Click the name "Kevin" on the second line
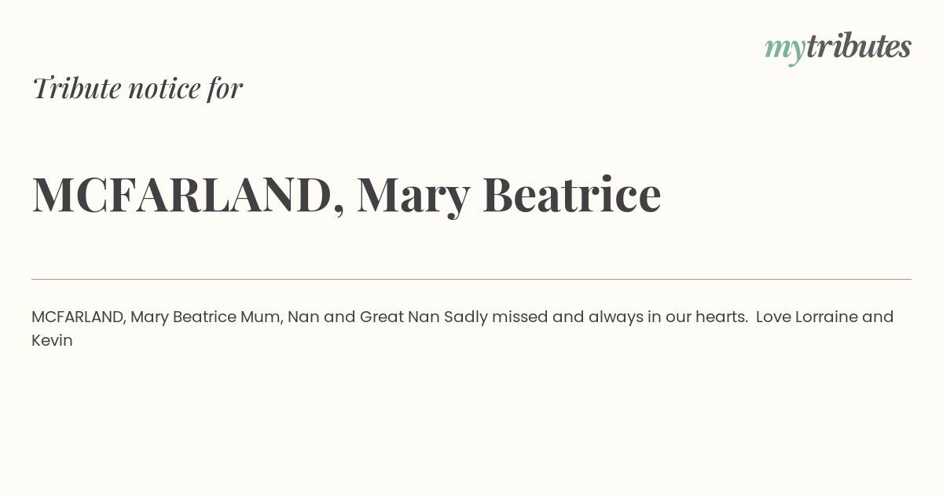Viewport: 943px width, 495px height. pyautogui.click(x=52, y=340)
